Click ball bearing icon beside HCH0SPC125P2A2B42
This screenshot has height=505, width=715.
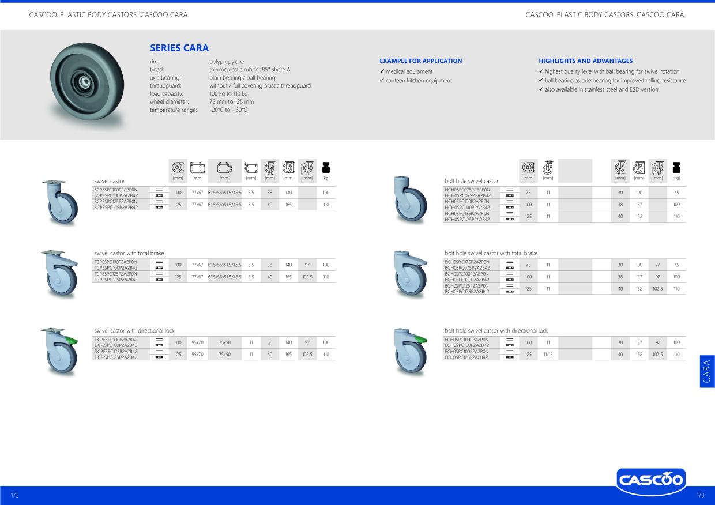pos(510,220)
